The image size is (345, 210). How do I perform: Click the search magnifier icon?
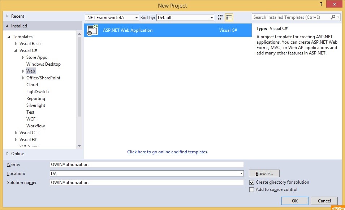pos(333,17)
